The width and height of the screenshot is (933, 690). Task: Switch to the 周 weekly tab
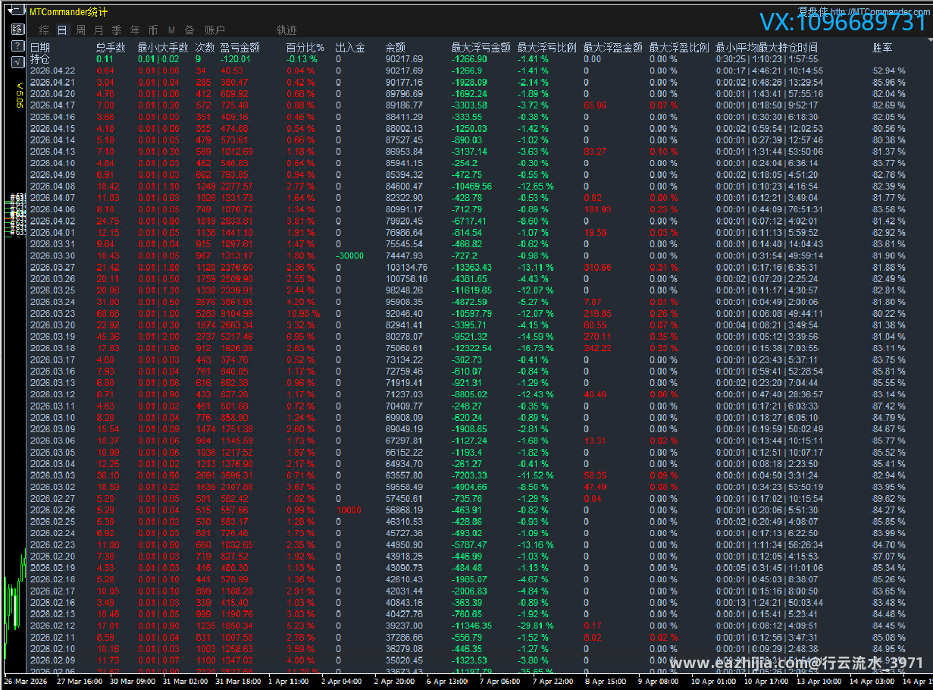click(x=80, y=30)
